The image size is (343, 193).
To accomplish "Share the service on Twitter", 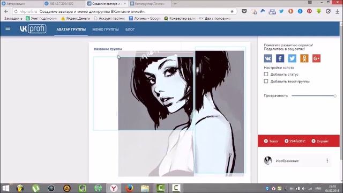I will (292, 58).
